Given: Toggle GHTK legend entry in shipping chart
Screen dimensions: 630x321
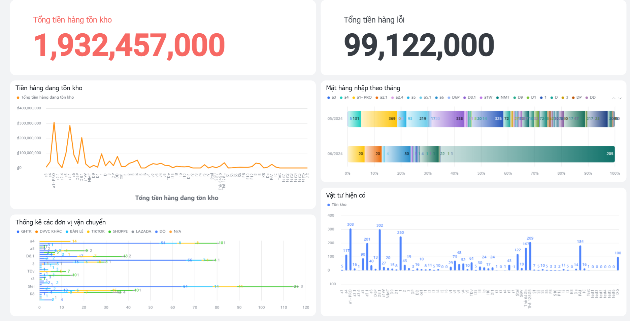Looking at the screenshot, I should pyautogui.click(x=24, y=231).
